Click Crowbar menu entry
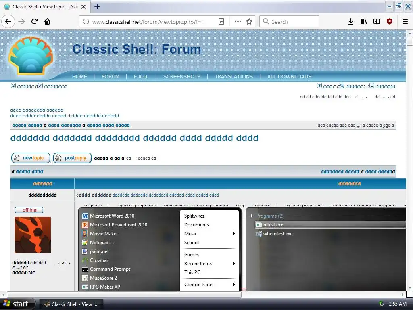 (95, 260)
